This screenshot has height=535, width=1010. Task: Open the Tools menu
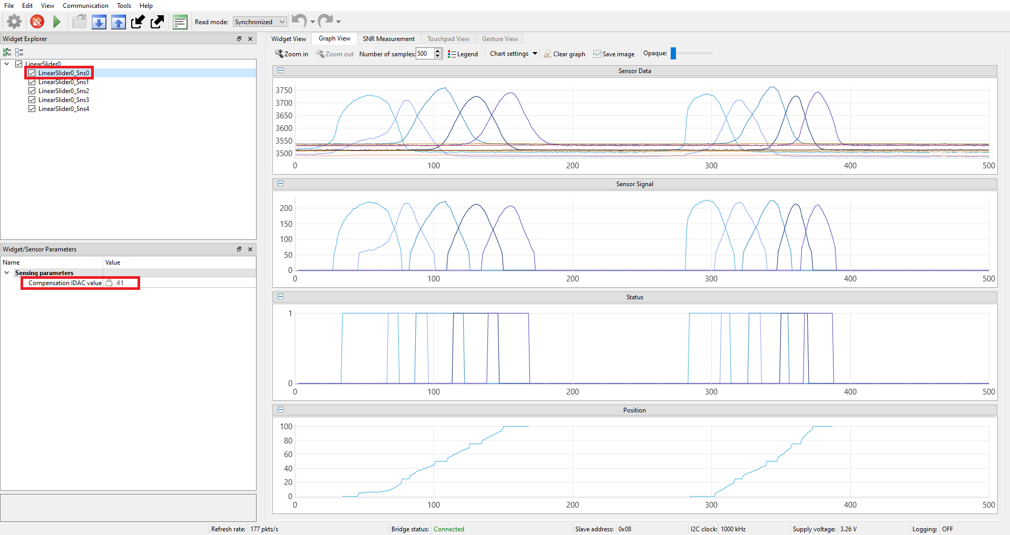click(x=124, y=6)
